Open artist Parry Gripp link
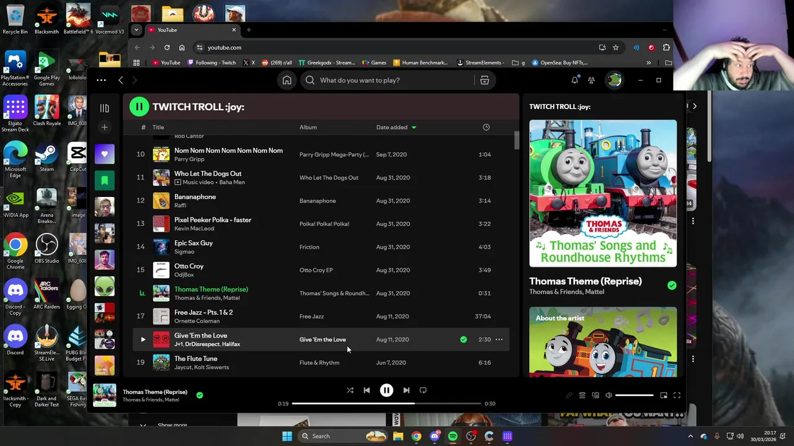 point(189,159)
